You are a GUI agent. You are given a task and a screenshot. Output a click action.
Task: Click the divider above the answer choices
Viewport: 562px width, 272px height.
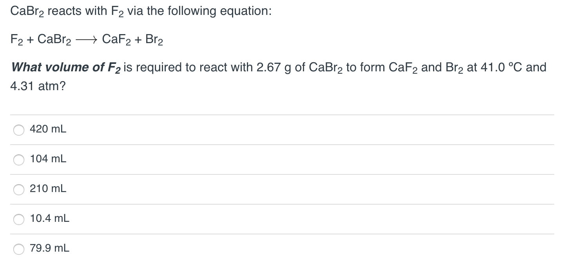280,114
